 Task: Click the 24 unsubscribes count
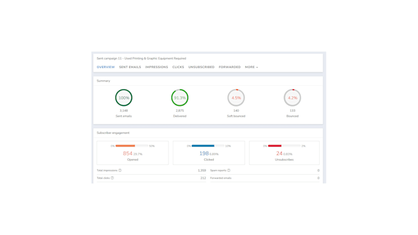click(279, 153)
